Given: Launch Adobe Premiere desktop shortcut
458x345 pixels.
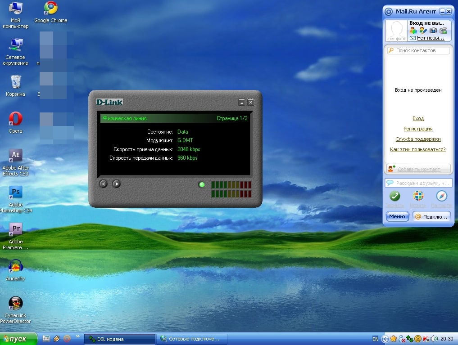Looking at the screenshot, I should [15, 236].
